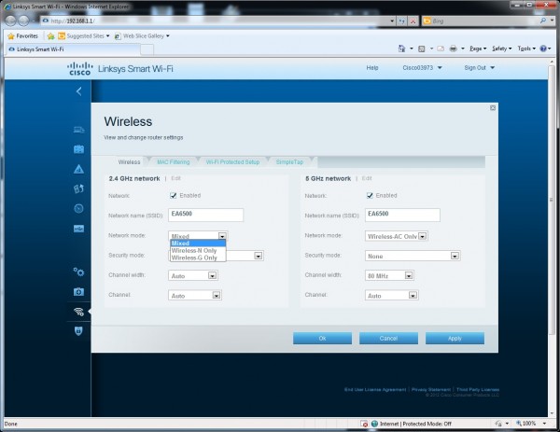Expand Cisco03973 account menu

[422, 68]
